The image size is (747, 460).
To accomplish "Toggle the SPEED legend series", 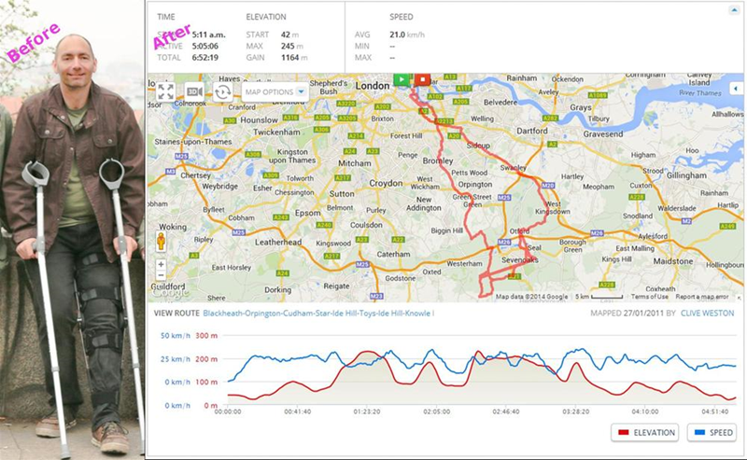I will 712,432.
